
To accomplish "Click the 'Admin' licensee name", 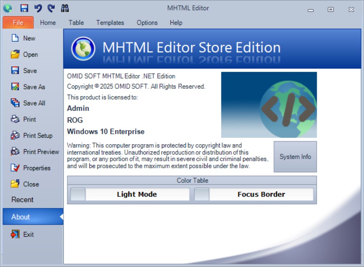I will 78,108.
